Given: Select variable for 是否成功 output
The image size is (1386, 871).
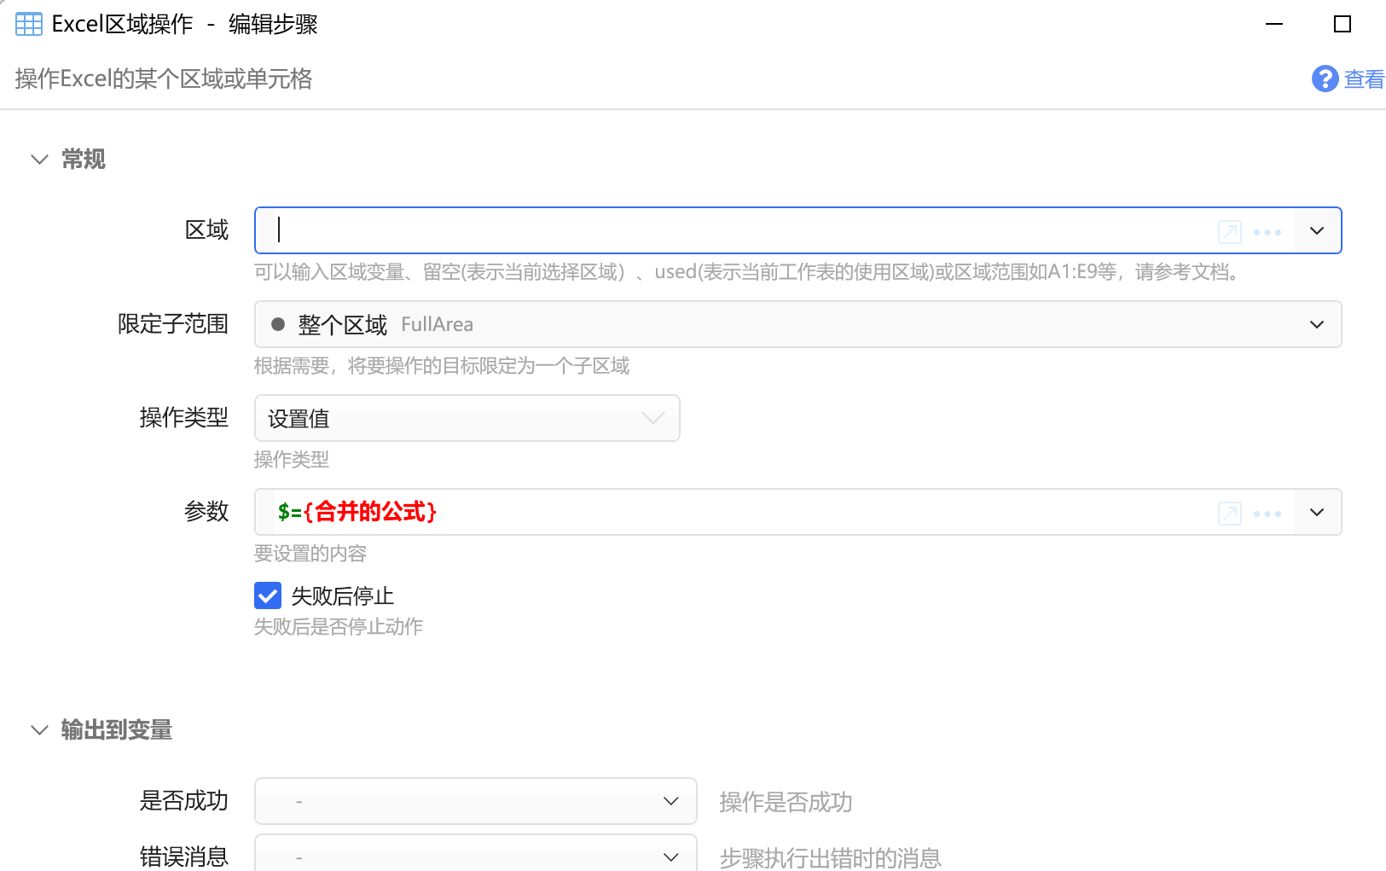Looking at the screenshot, I should coord(475,801).
